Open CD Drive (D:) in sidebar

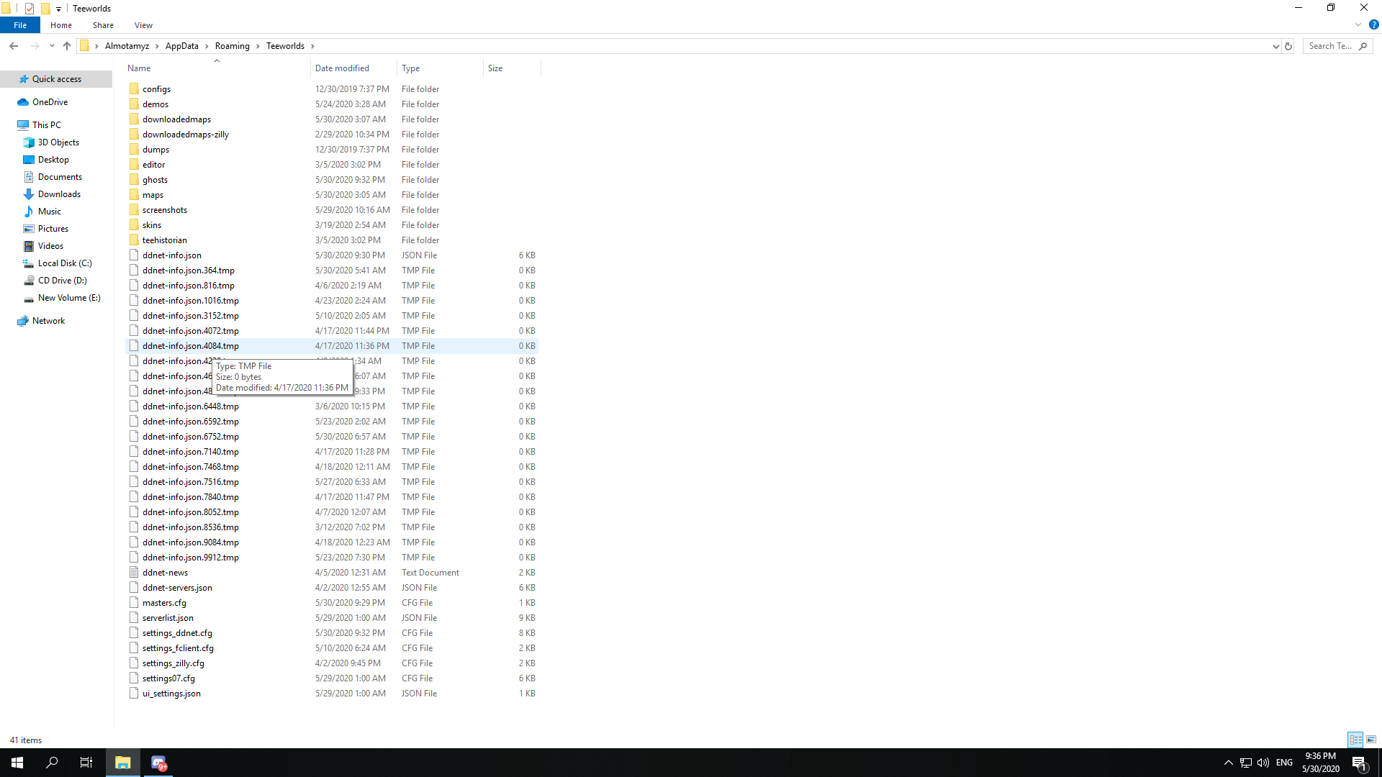click(62, 281)
